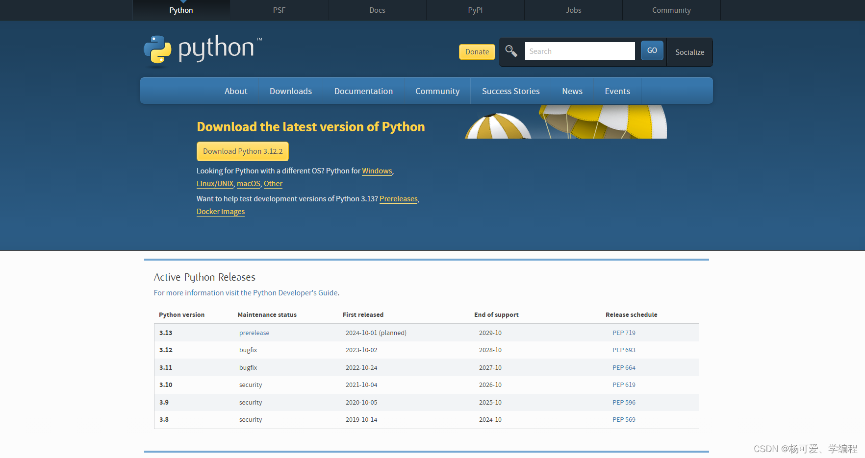Click the search magnifier icon
The height and width of the screenshot is (458, 865).
510,50
